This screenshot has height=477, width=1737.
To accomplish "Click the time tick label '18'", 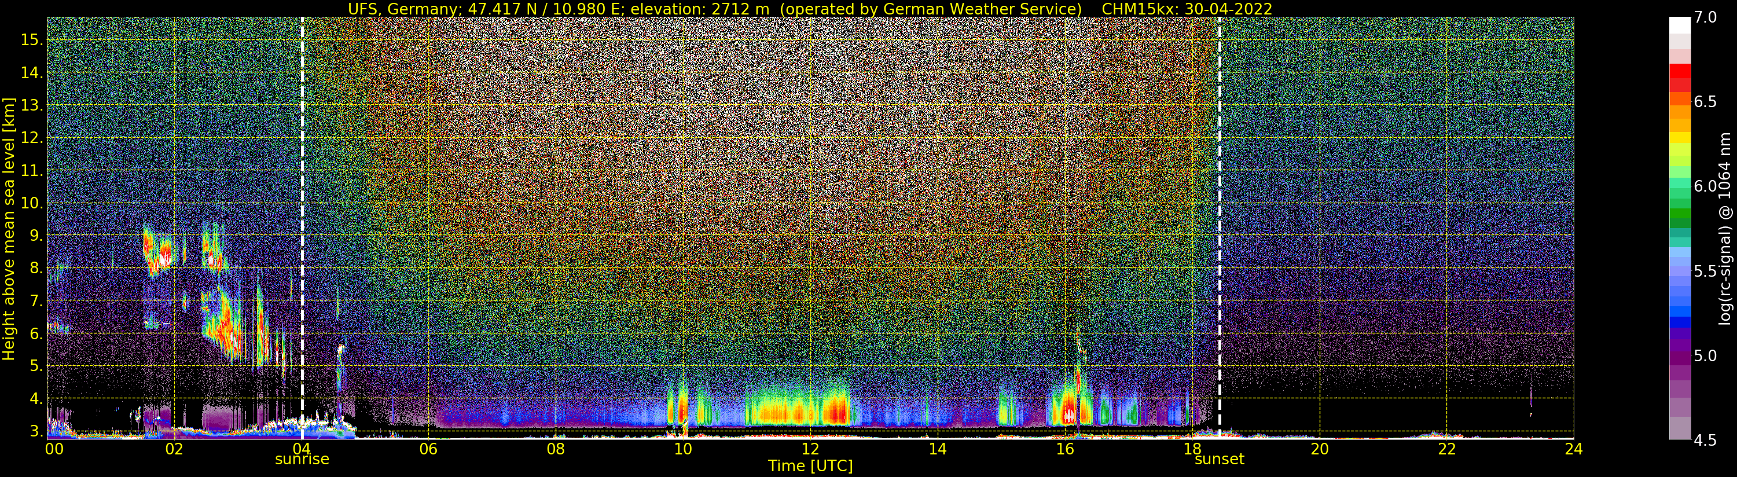I will point(1192,449).
